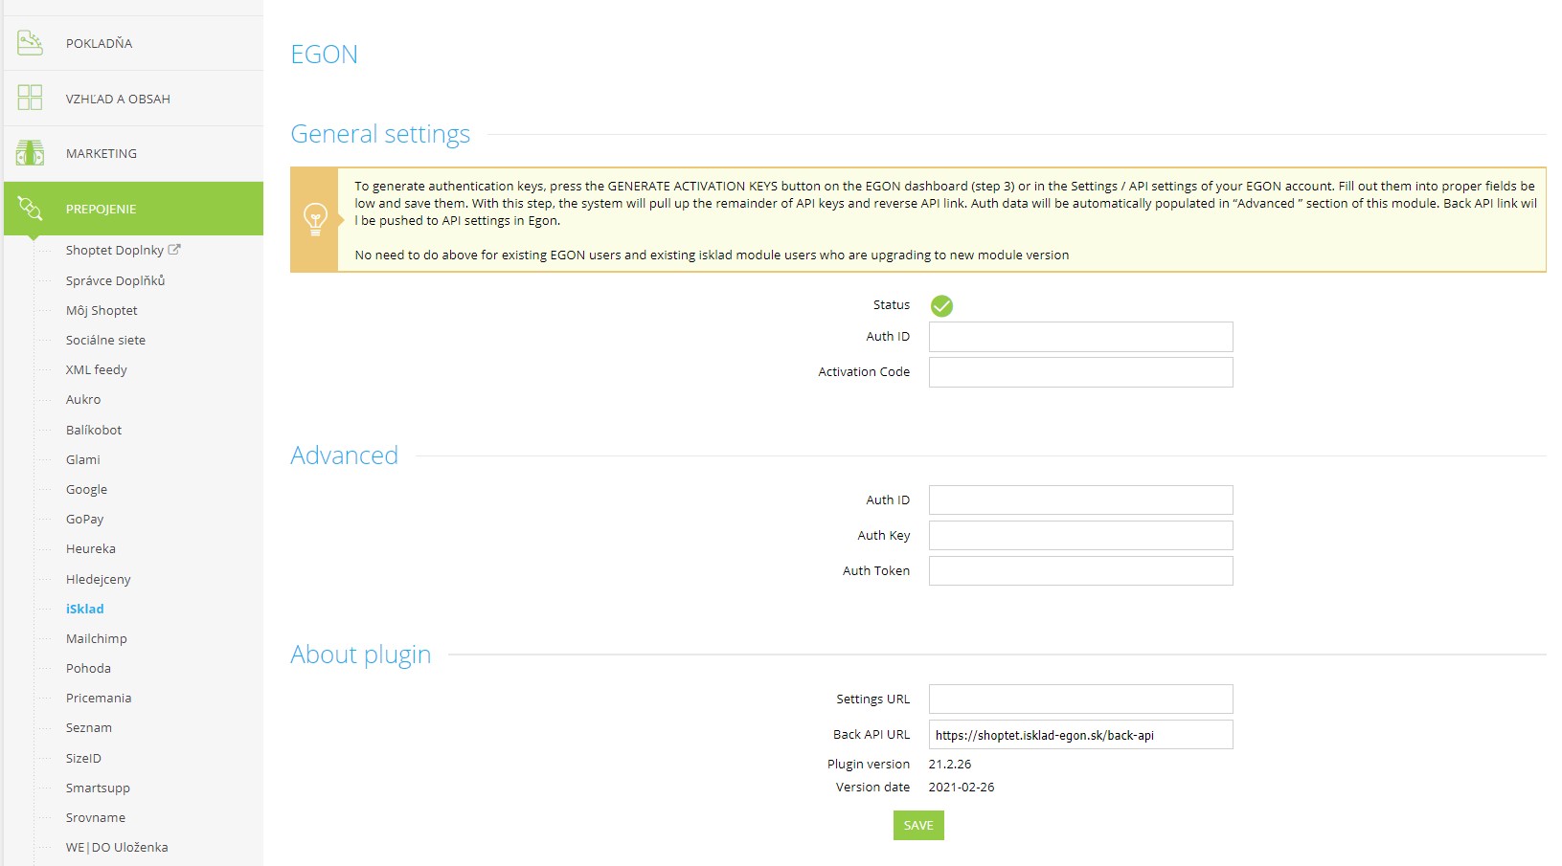Go to Správce Doplňků

tap(116, 280)
